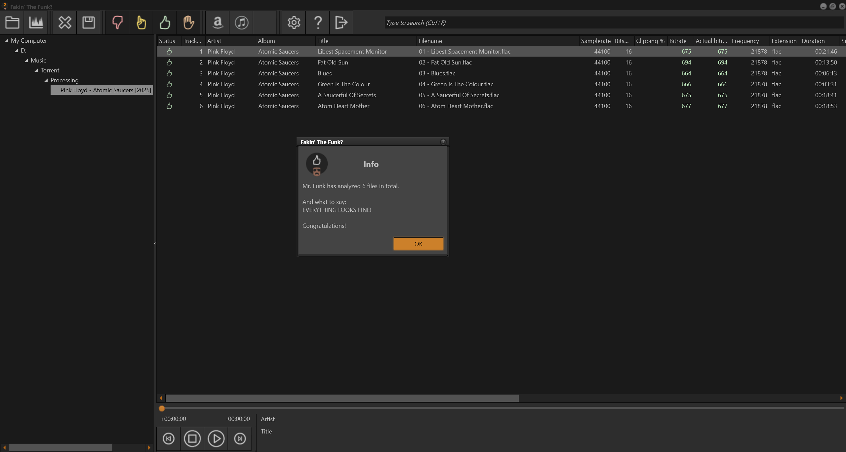Click the save disk toolbar icon

coord(89,22)
